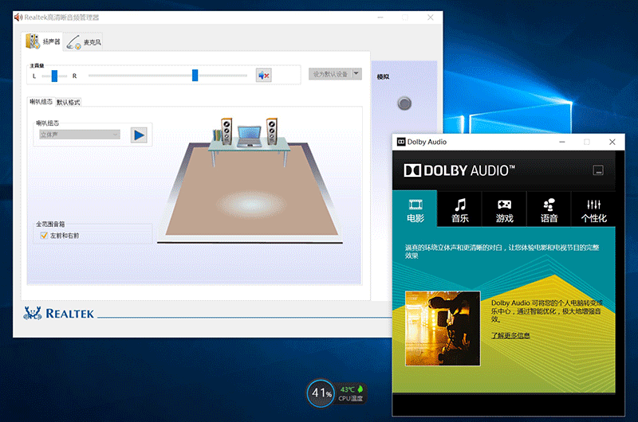Toggle the 左前和右前 checkbox
Image resolution: width=638 pixels, height=422 pixels.
point(44,235)
